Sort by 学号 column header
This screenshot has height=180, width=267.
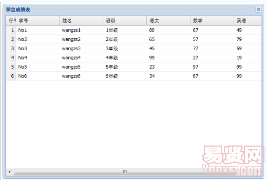pos(37,21)
